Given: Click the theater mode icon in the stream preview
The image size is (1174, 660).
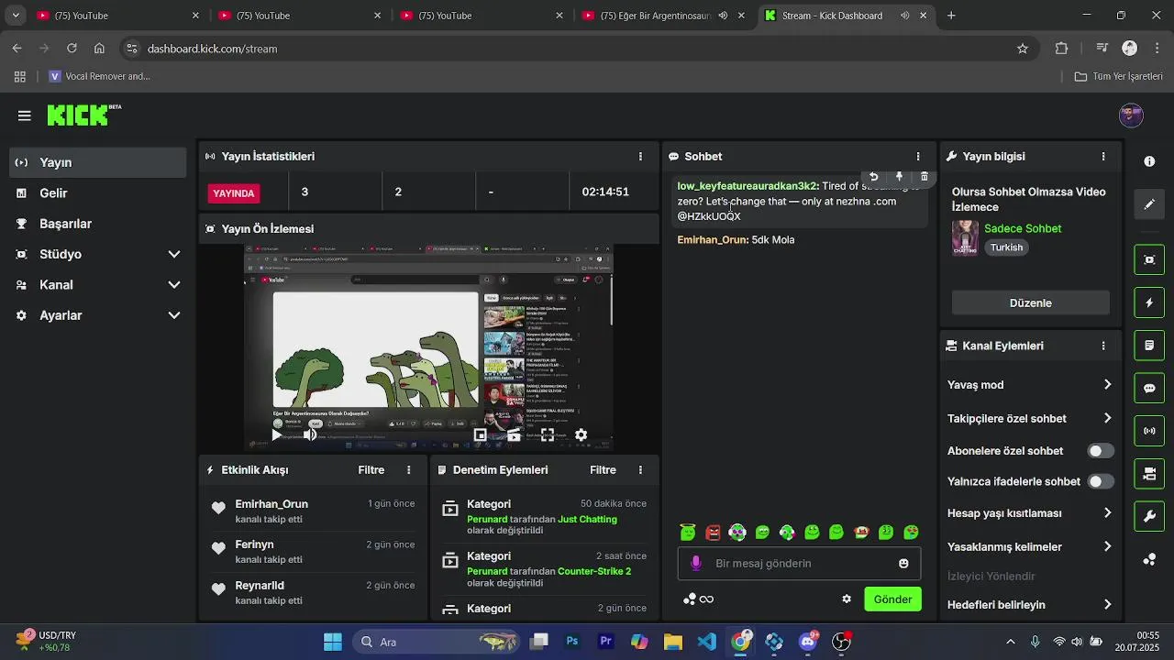Looking at the screenshot, I should pyautogui.click(x=514, y=434).
